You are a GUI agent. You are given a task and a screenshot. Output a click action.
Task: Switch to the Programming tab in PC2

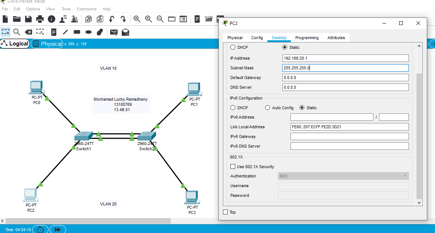(x=307, y=38)
